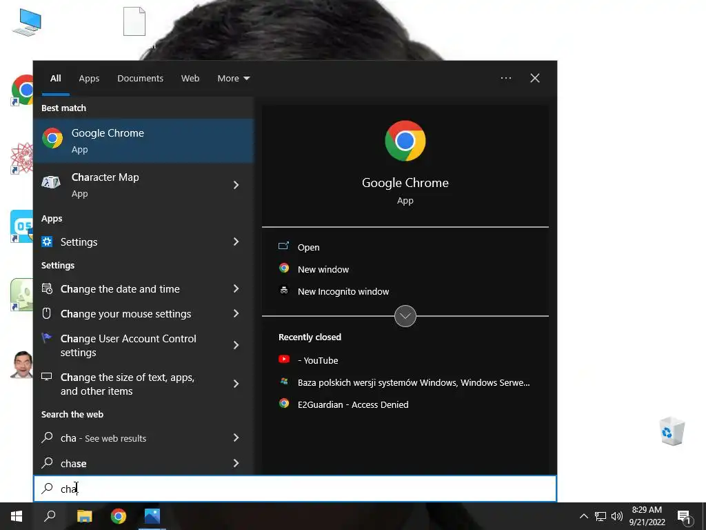Choose New Incognito window
Screen dimensions: 706x530
pos(343,292)
